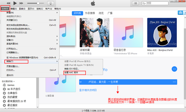The width and height of the screenshot is (186, 112).
Task: Click the rewind previous track button
Action: 9,3
